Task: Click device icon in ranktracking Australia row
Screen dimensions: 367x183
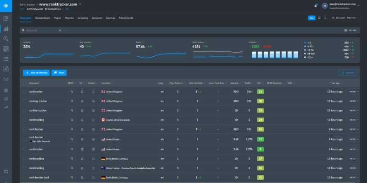Action: pyautogui.click(x=94, y=168)
